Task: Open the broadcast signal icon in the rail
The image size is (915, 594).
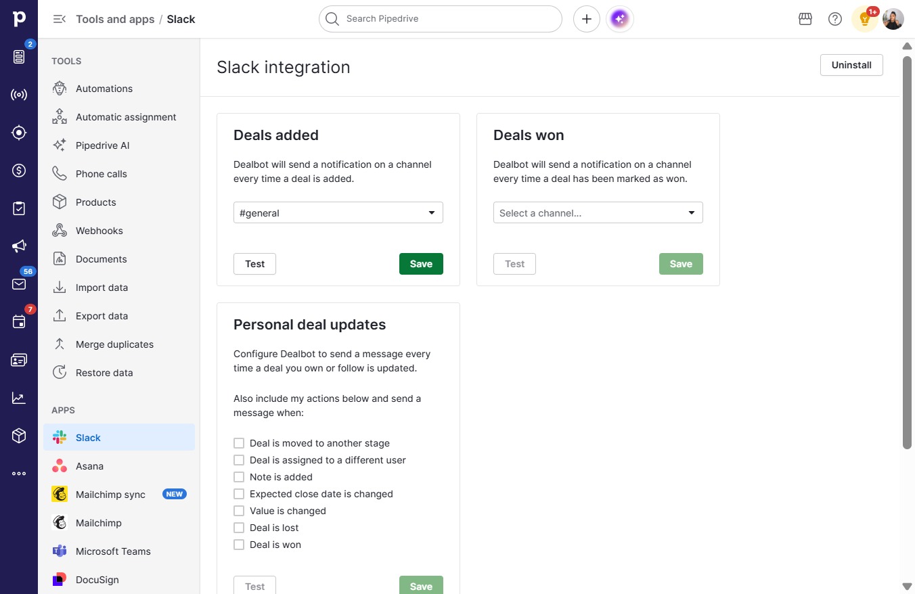Action: click(x=19, y=95)
